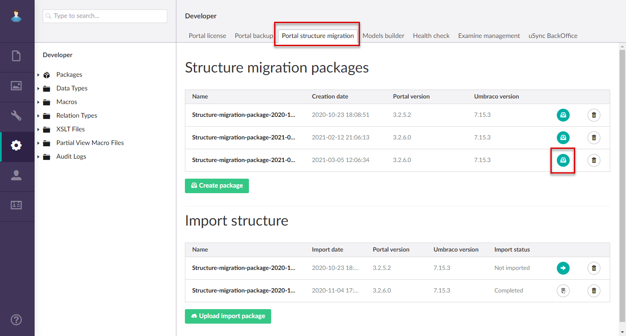Screen dimensions: 626x336
Task: Open the Health check tab
Action: tap(431, 36)
